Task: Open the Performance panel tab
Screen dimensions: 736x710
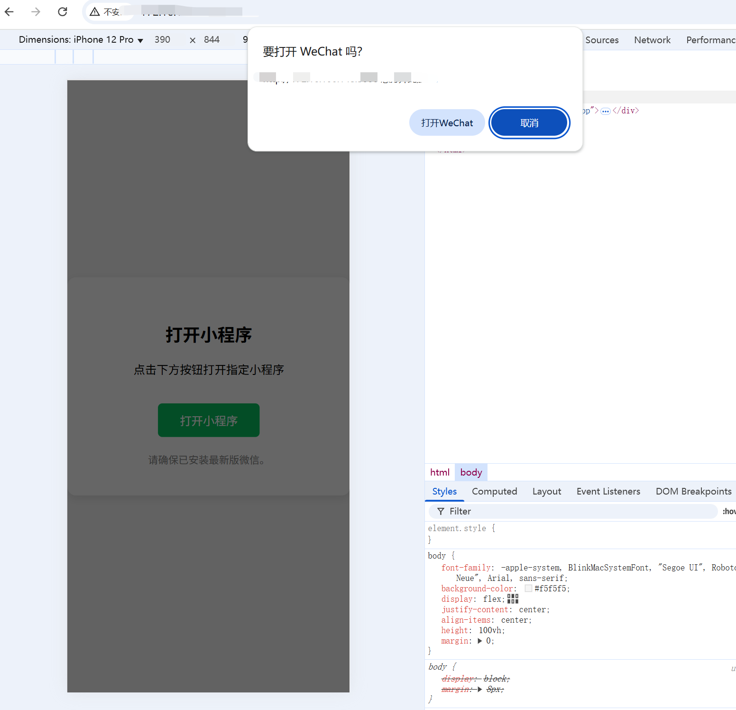Action: coord(710,40)
